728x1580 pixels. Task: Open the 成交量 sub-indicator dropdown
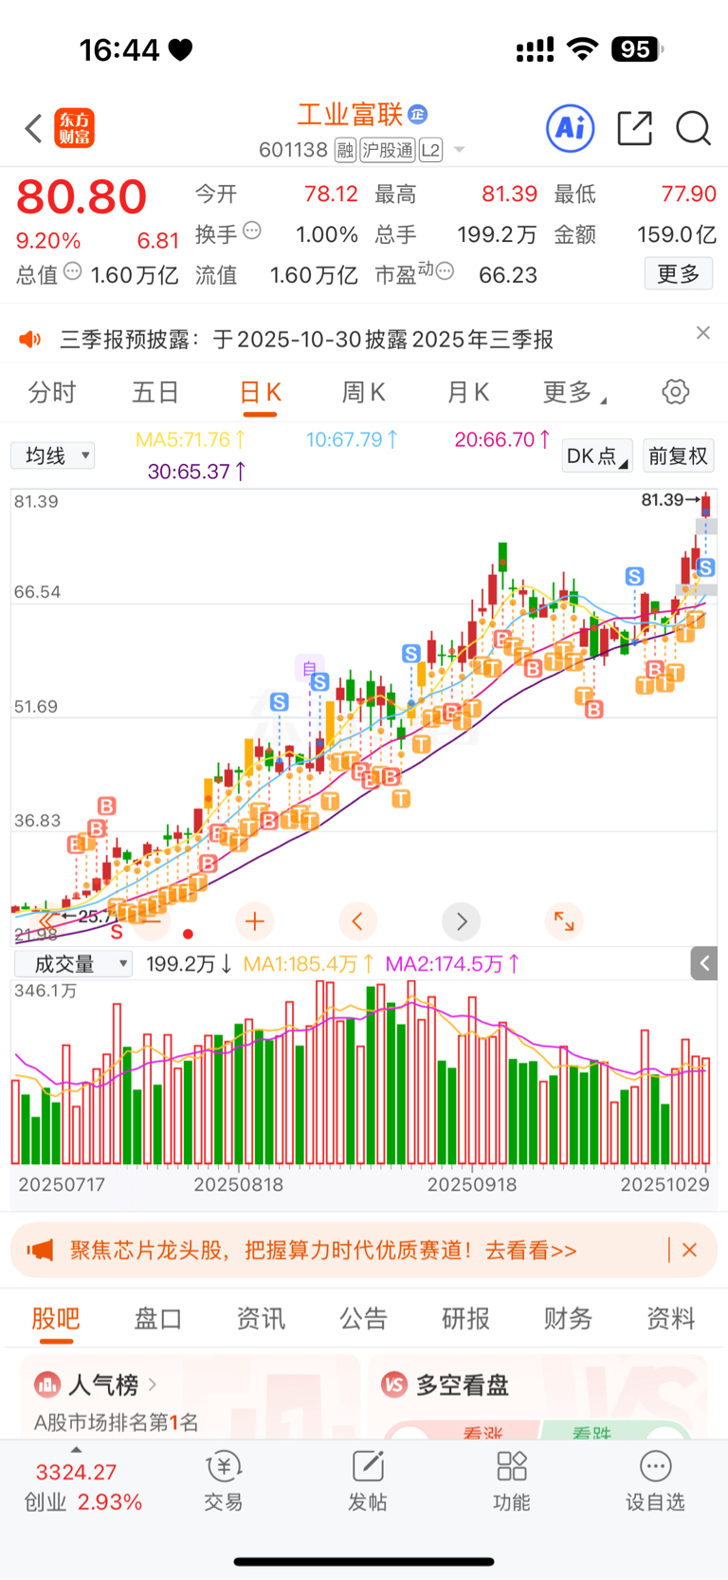point(73,964)
